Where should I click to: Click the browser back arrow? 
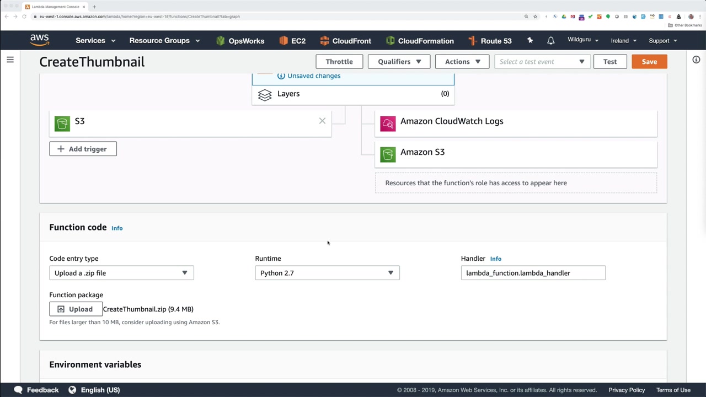(x=7, y=17)
